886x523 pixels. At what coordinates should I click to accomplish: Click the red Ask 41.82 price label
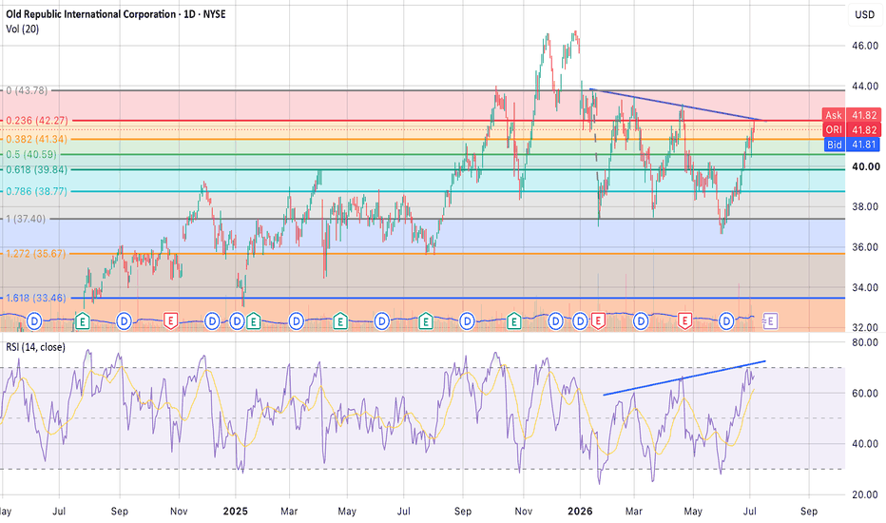pyautogui.click(x=852, y=115)
